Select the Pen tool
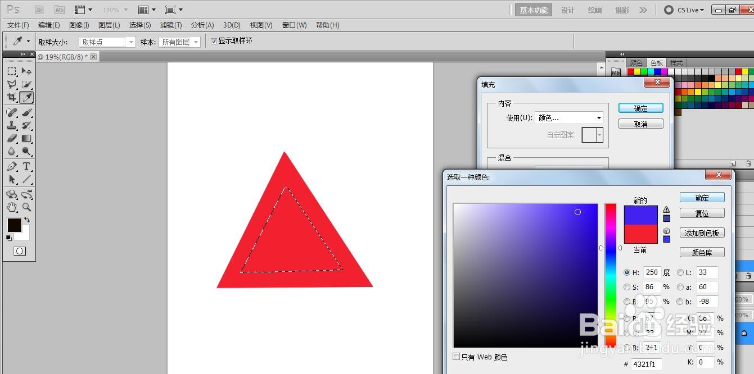The image size is (754, 374). (12, 166)
